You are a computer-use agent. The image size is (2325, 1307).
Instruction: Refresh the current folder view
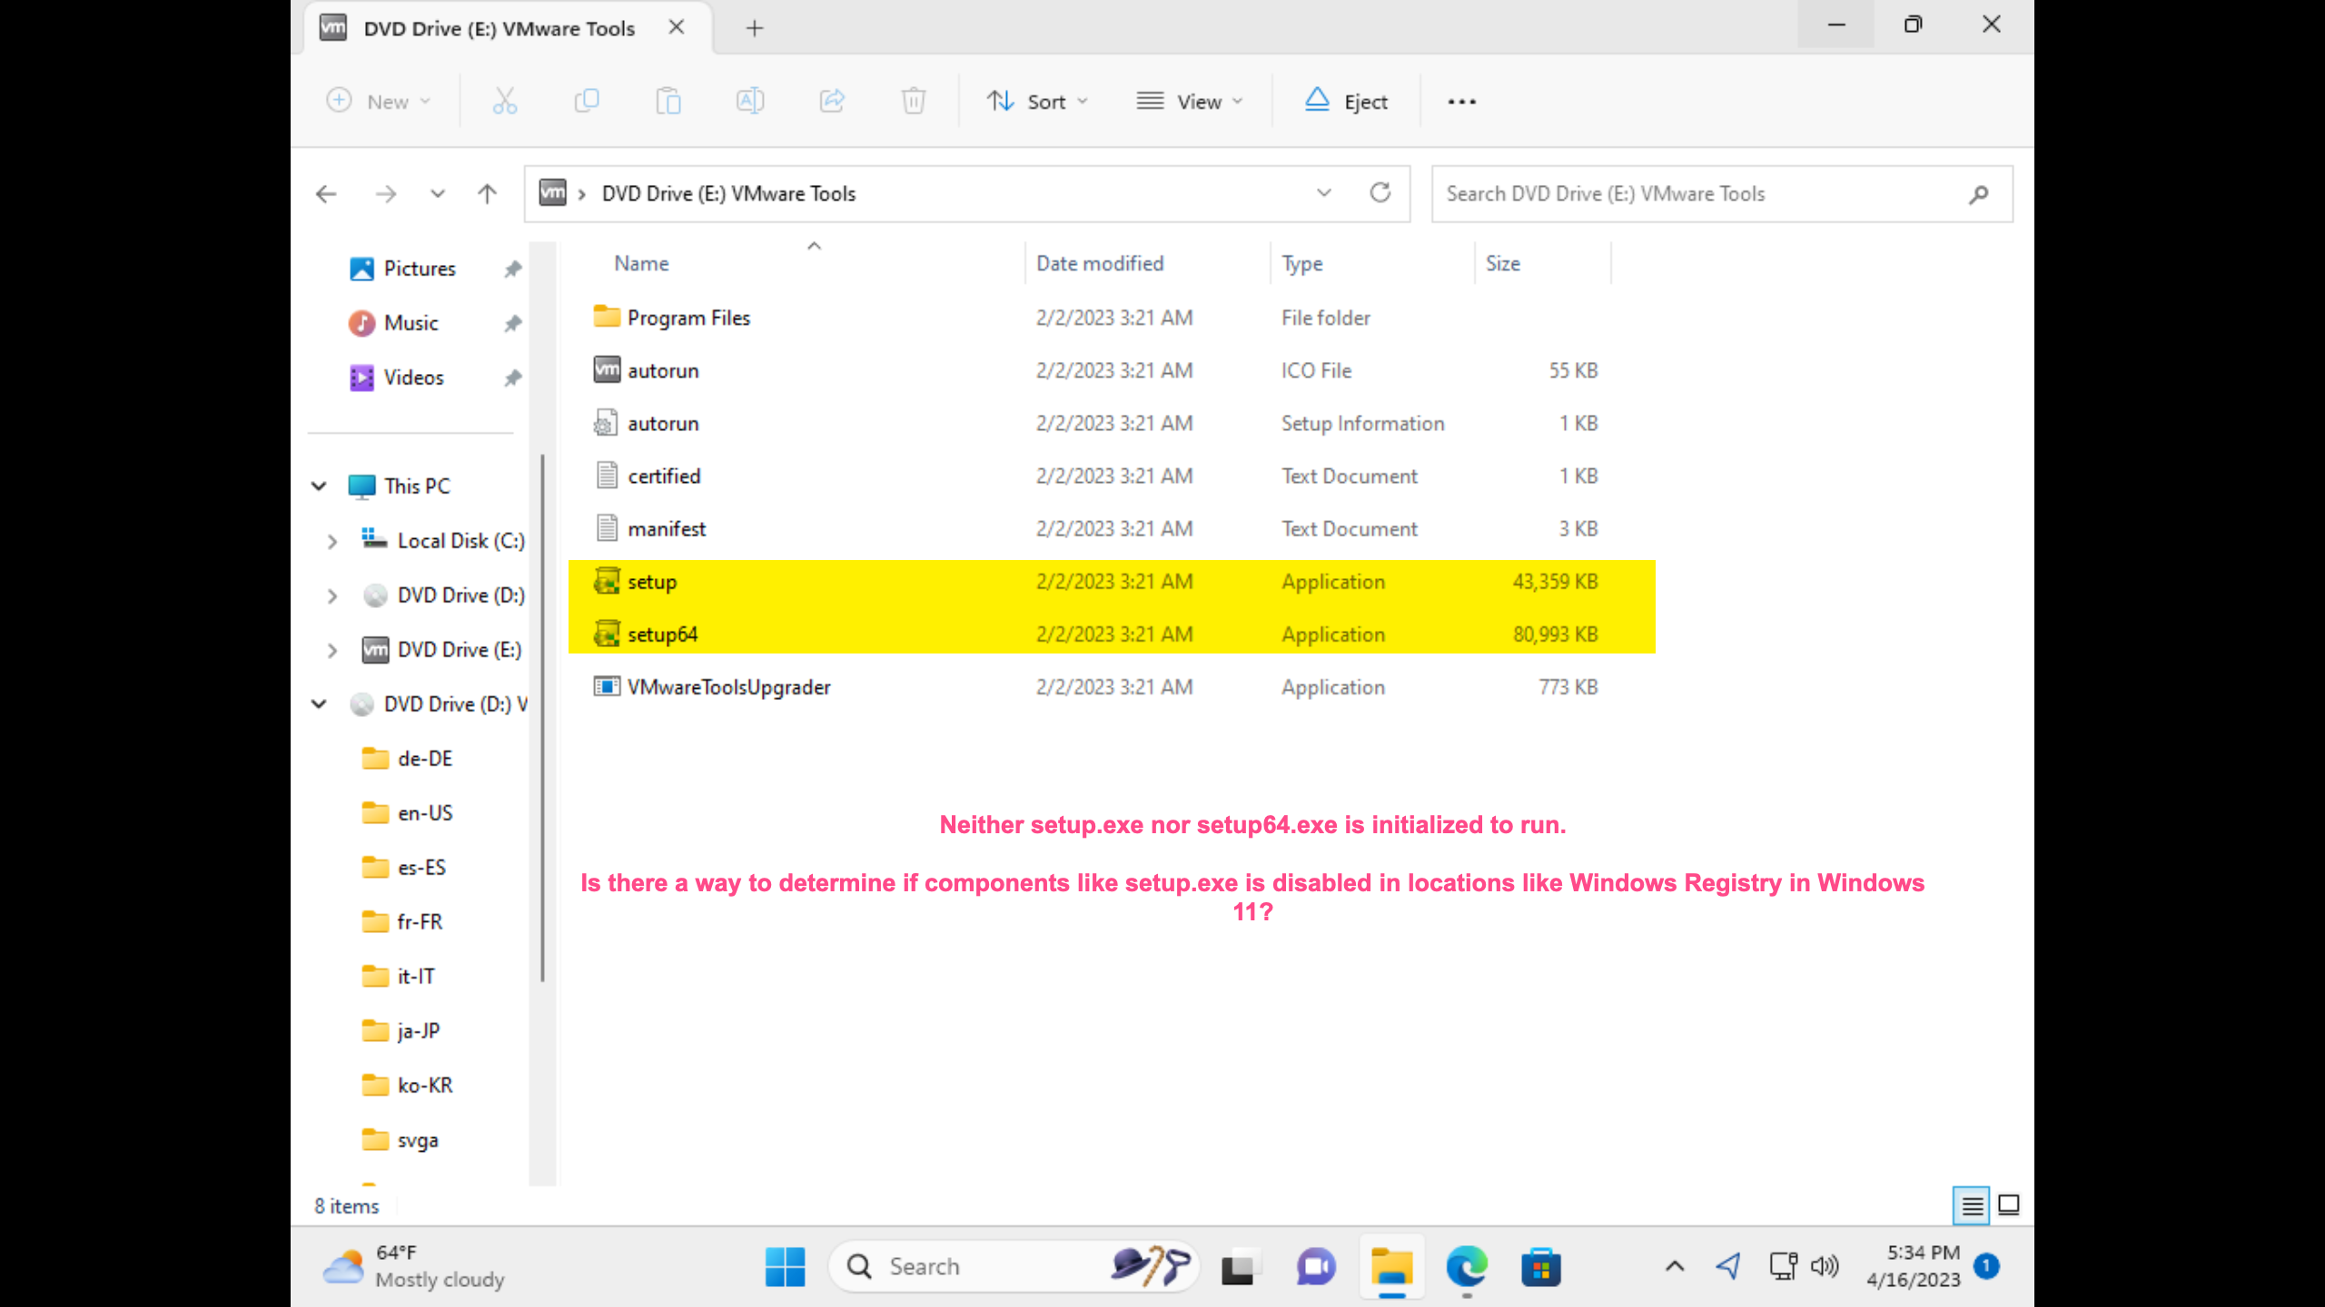click(1380, 193)
